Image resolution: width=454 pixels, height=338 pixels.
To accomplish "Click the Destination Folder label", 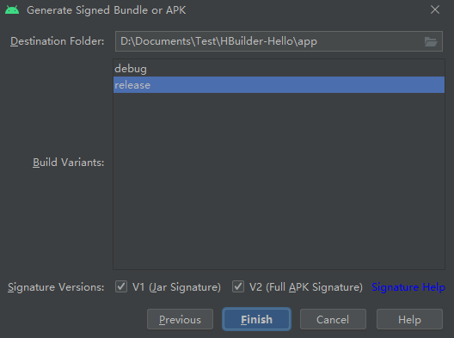I will tap(58, 41).
